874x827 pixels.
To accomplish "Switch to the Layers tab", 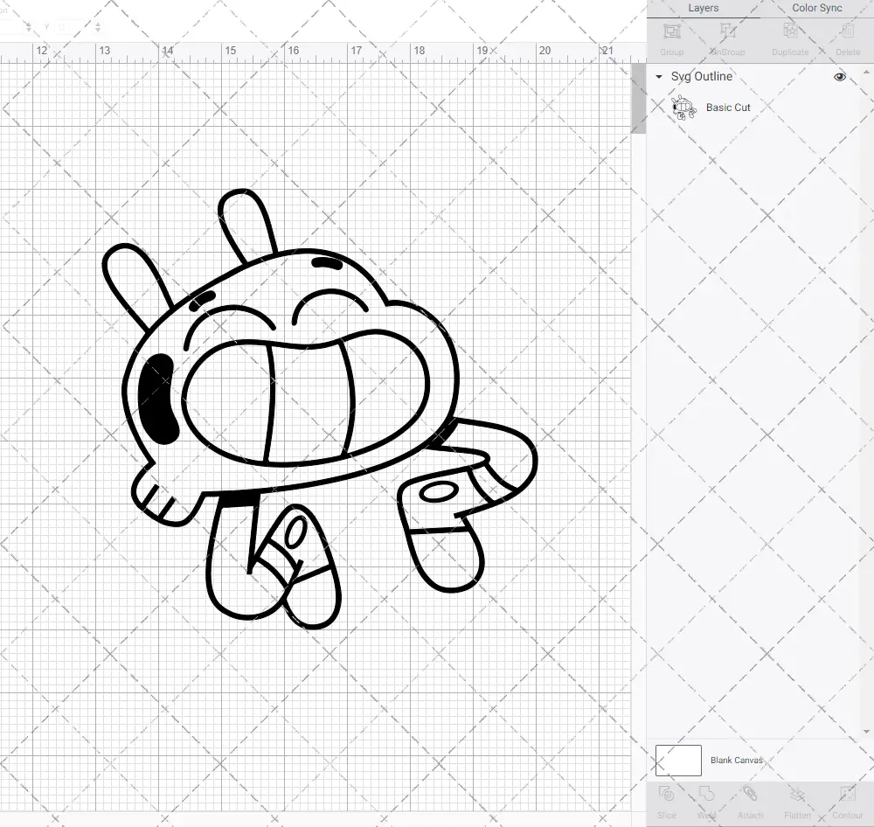I will coord(703,9).
